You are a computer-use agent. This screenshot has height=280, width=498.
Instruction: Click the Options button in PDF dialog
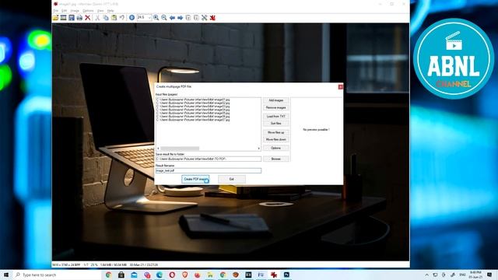(x=276, y=148)
